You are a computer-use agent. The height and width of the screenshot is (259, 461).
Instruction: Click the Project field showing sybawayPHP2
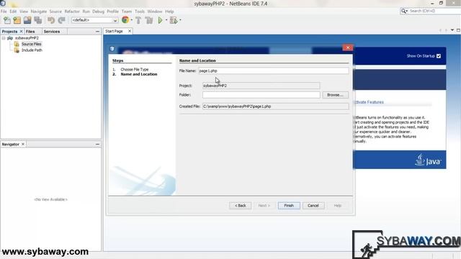(261, 86)
